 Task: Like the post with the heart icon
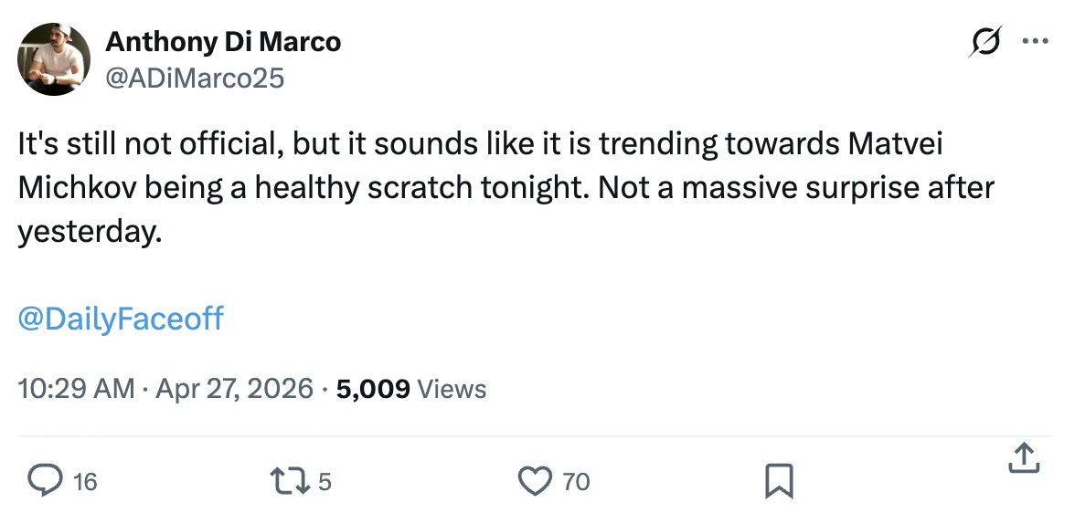tap(535, 480)
